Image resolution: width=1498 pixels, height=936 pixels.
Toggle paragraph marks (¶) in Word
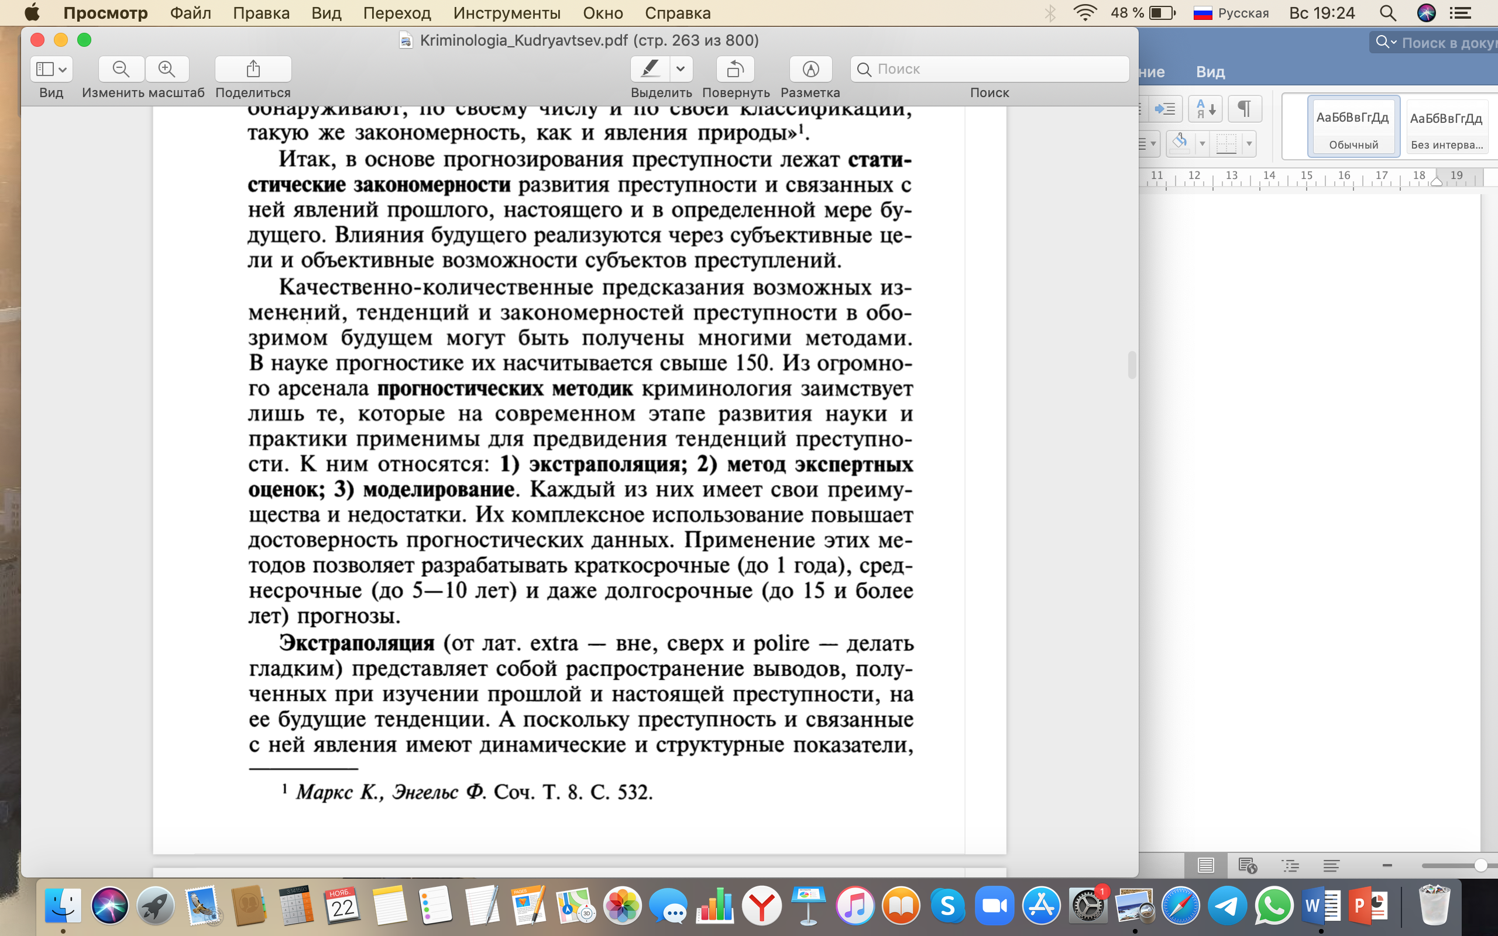pos(1244,109)
